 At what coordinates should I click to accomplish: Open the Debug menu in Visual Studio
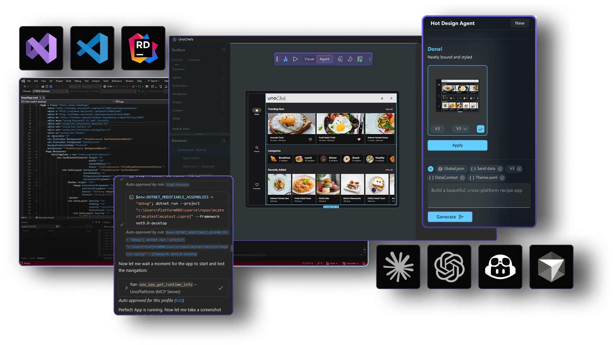point(78,81)
